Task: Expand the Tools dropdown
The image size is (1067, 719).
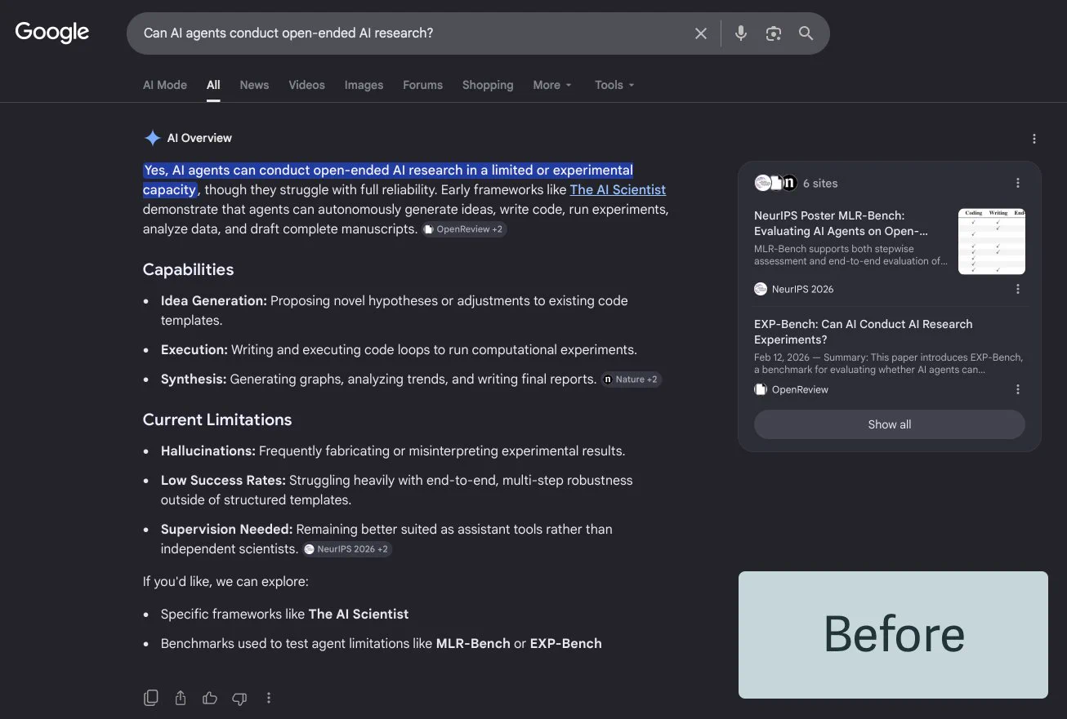Action: [x=614, y=85]
